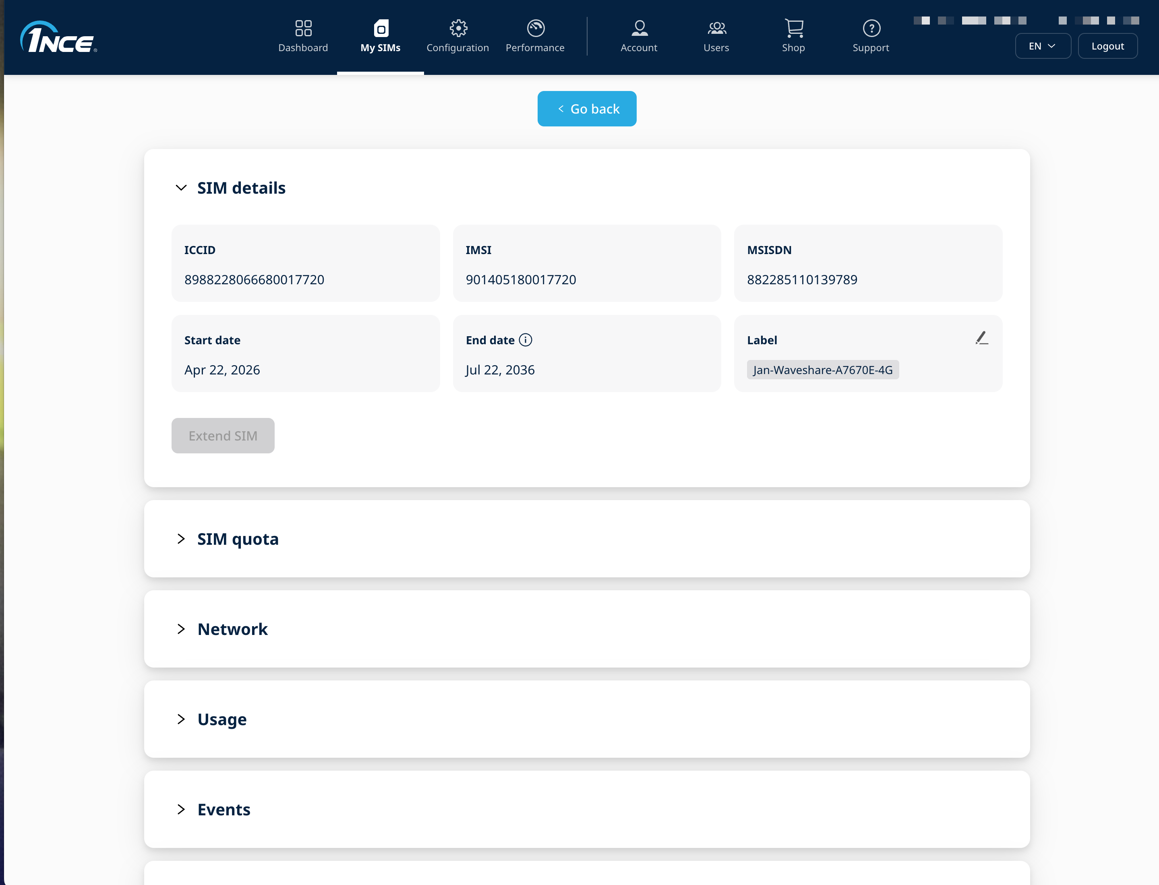Click the MSISDN field title
Image resolution: width=1159 pixels, height=885 pixels.
click(x=769, y=250)
